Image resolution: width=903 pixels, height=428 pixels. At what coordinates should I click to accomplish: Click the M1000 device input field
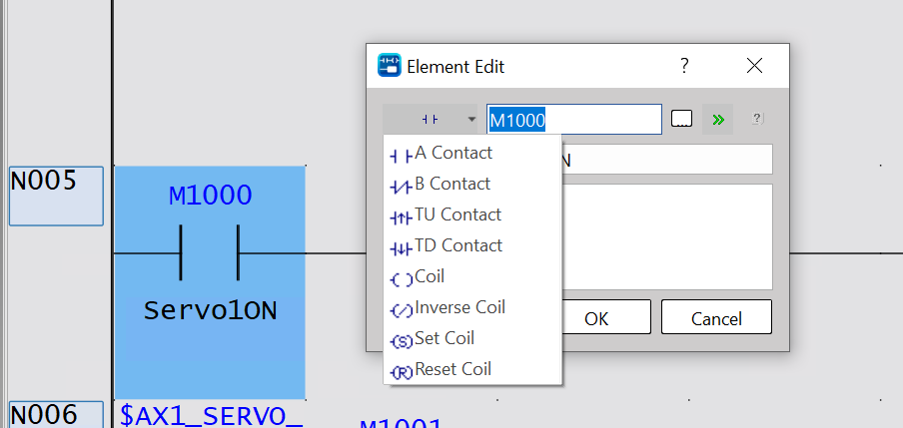coord(573,120)
